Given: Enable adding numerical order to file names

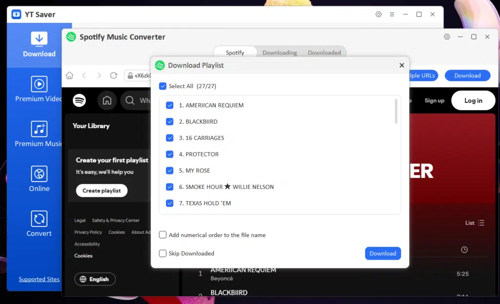Looking at the screenshot, I should (x=163, y=234).
